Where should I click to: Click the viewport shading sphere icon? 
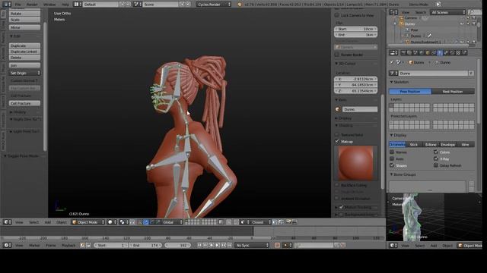(x=112, y=222)
